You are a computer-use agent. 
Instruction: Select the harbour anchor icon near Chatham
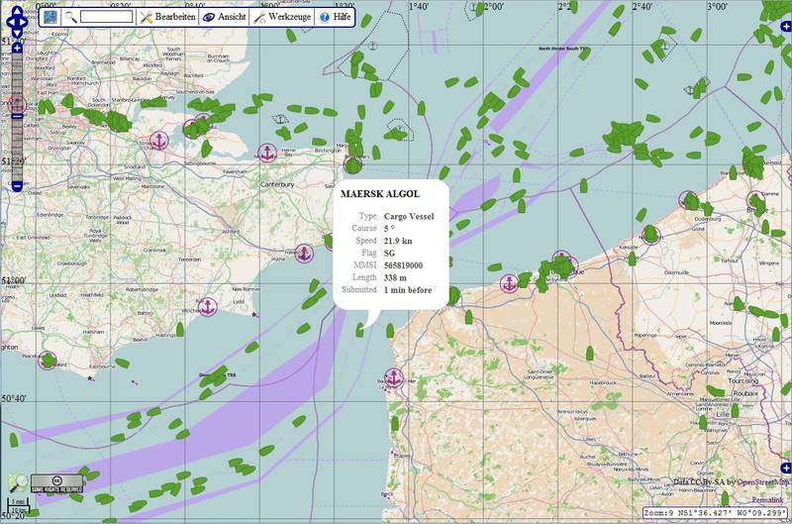159,141
